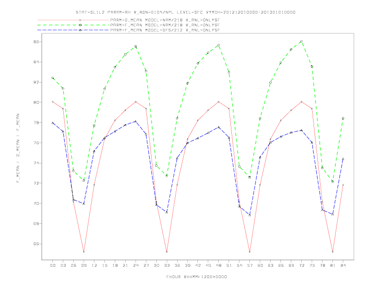Click x-axis tick label 48

(219, 265)
